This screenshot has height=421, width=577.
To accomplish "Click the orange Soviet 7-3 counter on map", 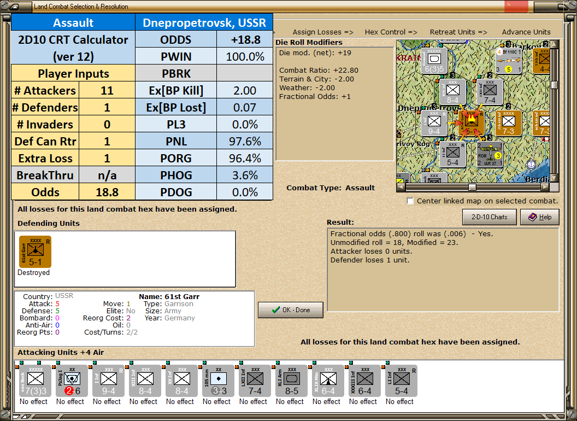I will coord(509,122).
